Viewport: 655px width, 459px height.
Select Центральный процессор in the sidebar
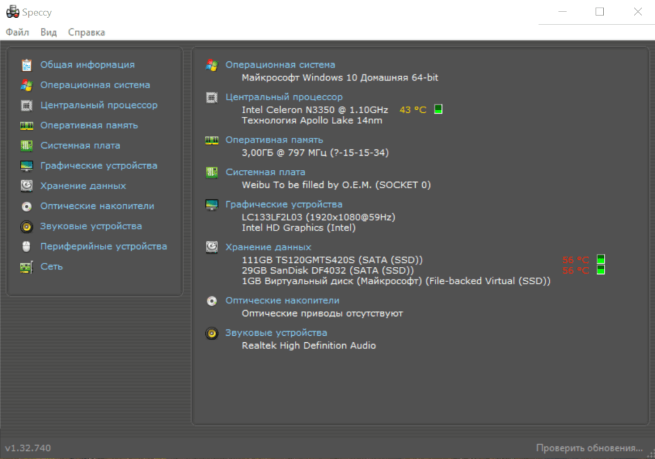click(x=99, y=105)
